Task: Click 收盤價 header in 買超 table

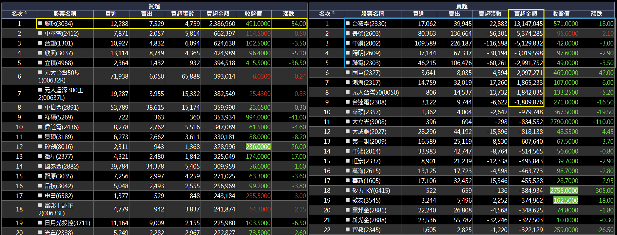Action: [254, 14]
